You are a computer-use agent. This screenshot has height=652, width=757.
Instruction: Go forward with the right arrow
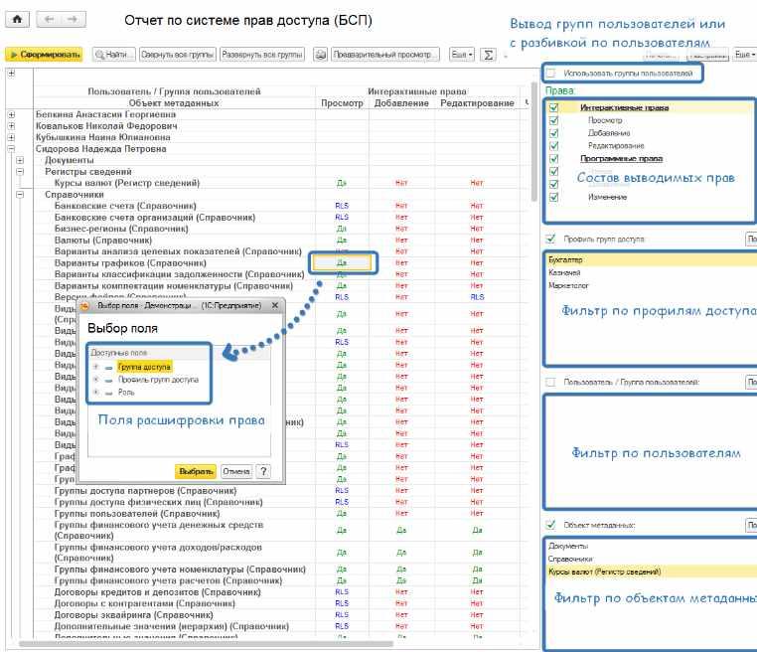point(73,19)
